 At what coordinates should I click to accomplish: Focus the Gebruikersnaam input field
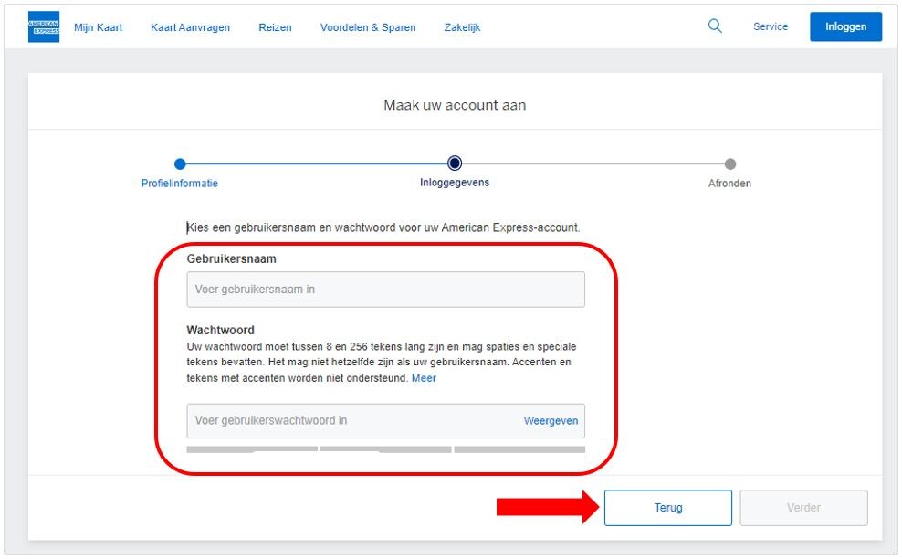(x=385, y=290)
